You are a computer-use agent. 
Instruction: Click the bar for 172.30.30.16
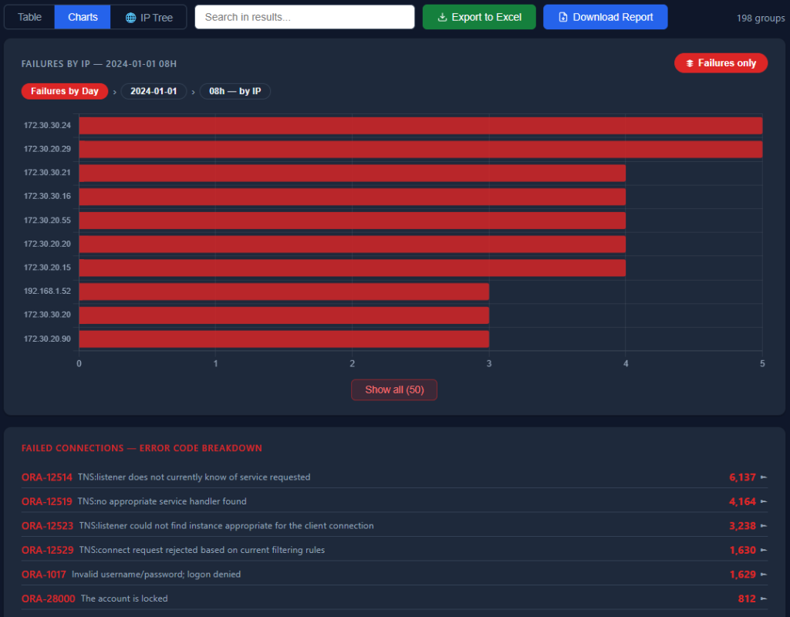coord(352,197)
